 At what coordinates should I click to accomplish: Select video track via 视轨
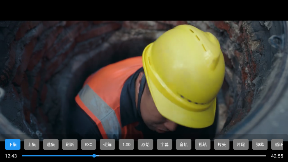[x=203, y=144]
